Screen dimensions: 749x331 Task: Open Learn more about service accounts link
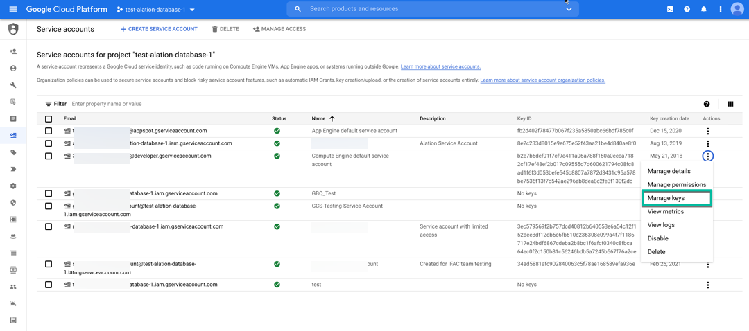coord(440,66)
